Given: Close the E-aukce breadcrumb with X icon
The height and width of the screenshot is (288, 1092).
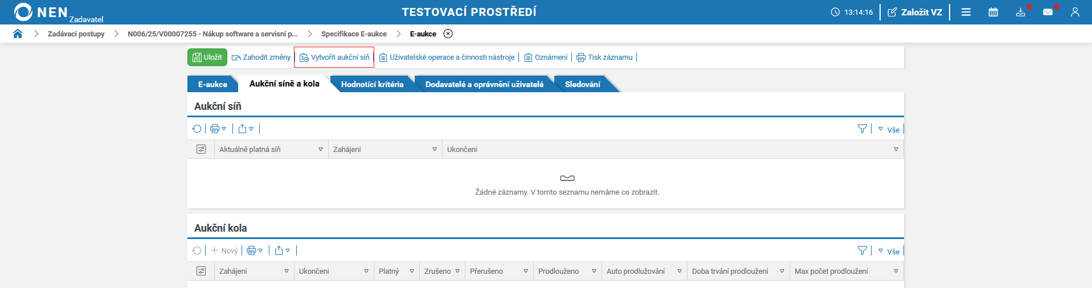Looking at the screenshot, I should click(448, 34).
